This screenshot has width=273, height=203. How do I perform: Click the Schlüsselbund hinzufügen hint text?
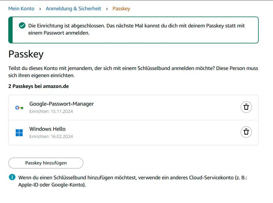pos(133,181)
